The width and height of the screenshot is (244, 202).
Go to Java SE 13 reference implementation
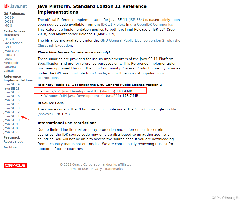[11, 108]
